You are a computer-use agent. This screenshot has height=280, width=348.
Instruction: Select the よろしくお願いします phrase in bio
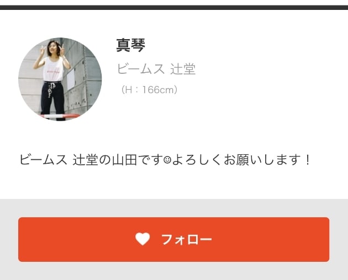click(x=236, y=160)
